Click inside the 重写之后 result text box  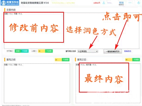108,83
